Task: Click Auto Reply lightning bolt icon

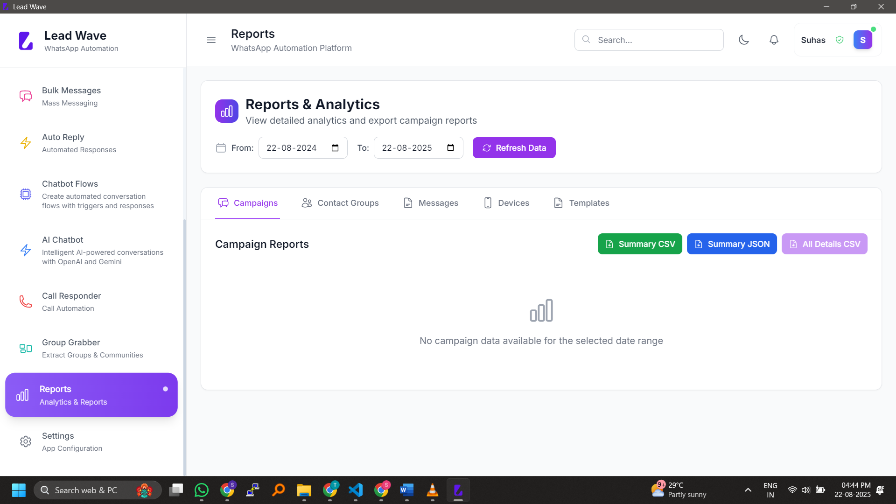Action: [26, 143]
